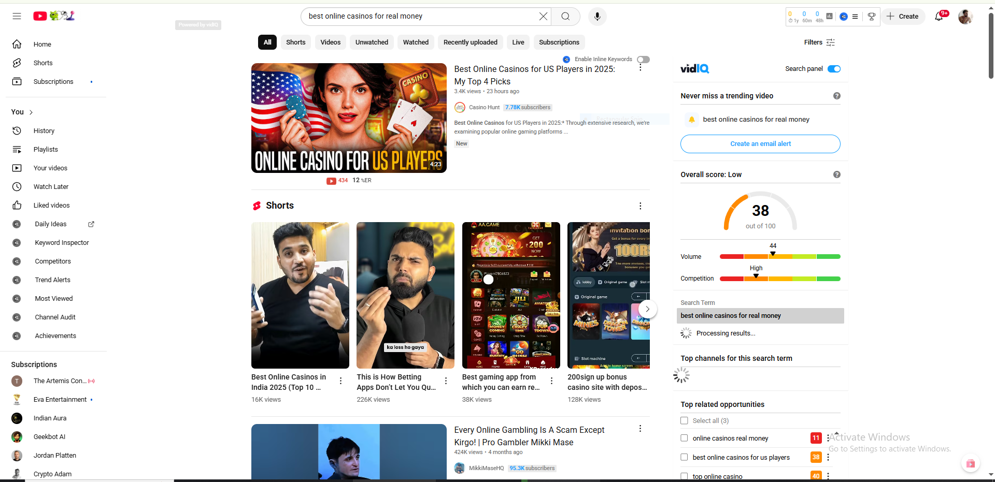Check 'top online casino' opportunity

click(684, 476)
